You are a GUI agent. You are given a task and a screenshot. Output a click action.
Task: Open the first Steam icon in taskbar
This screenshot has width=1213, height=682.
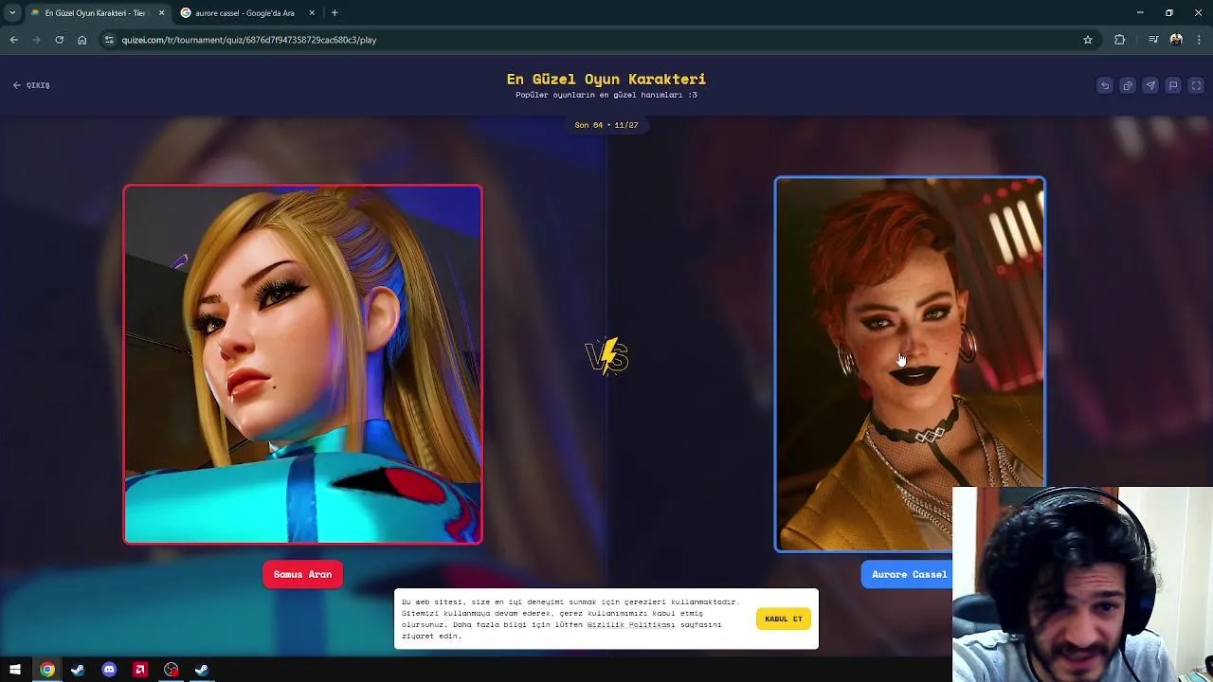78,670
